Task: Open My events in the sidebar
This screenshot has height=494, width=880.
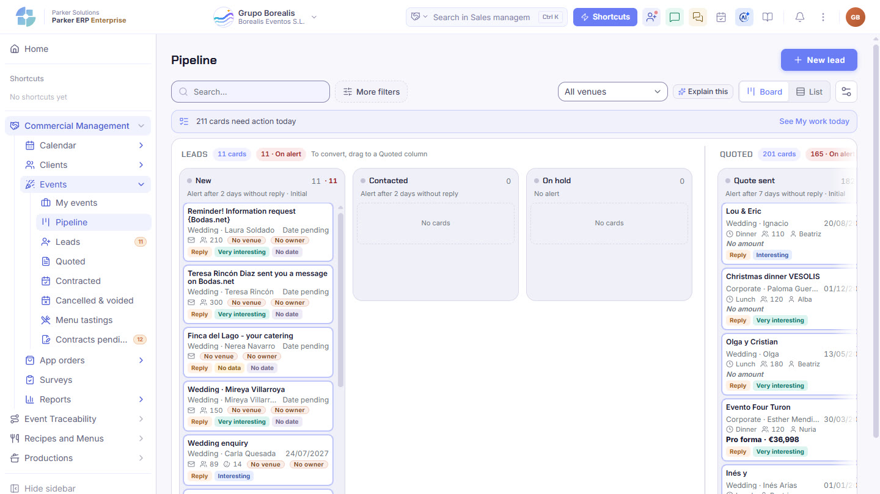Action: 94,203
